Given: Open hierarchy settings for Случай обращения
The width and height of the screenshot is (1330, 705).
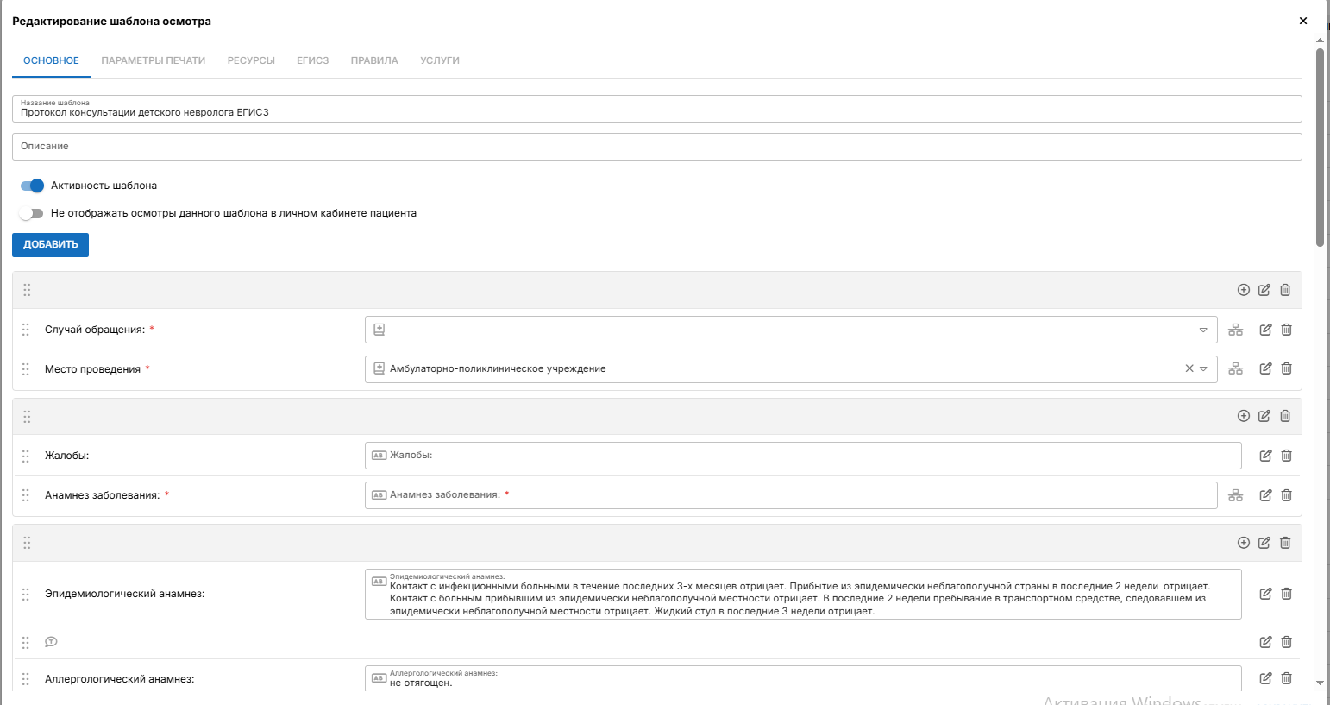Looking at the screenshot, I should [1235, 330].
